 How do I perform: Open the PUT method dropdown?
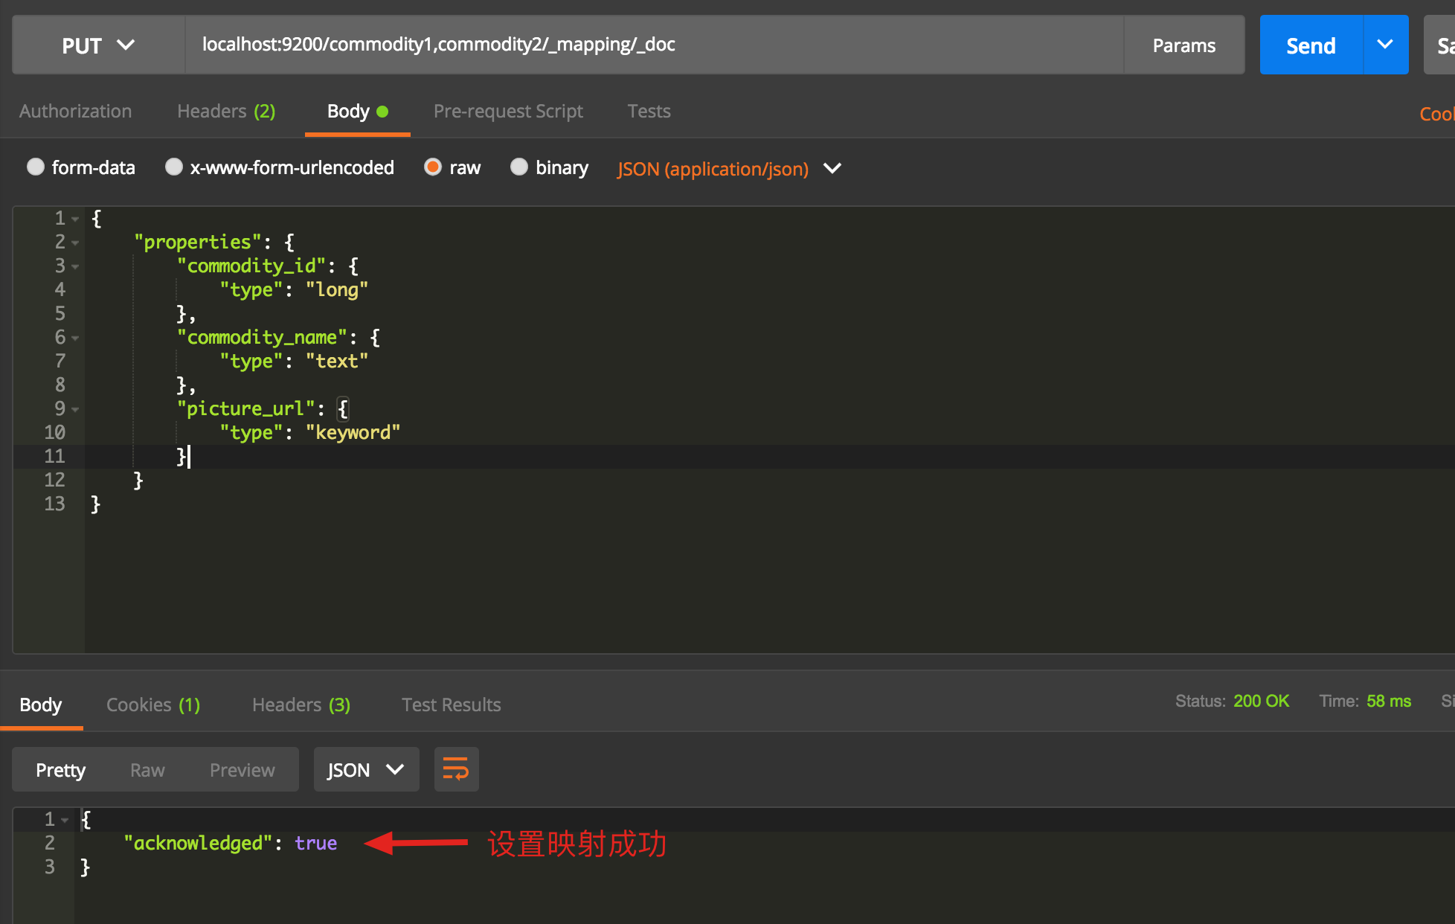(98, 45)
